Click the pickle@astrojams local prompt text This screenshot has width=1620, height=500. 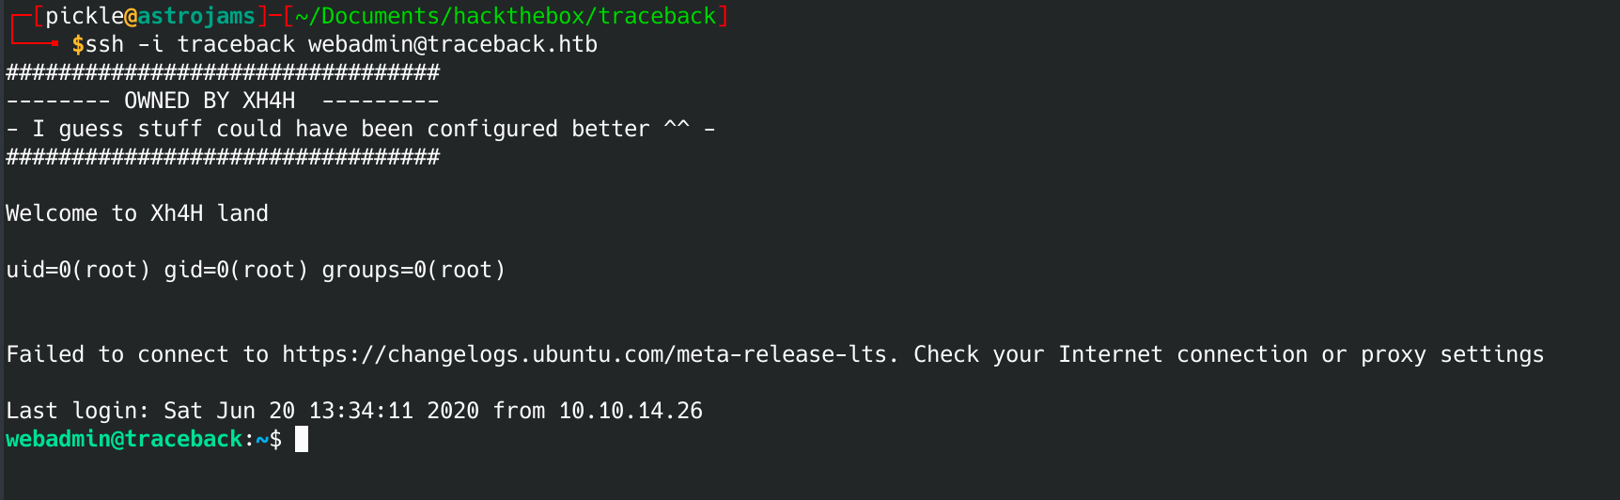pyautogui.click(x=150, y=16)
